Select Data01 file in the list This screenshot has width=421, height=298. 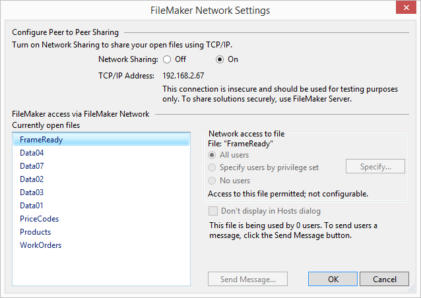click(32, 206)
